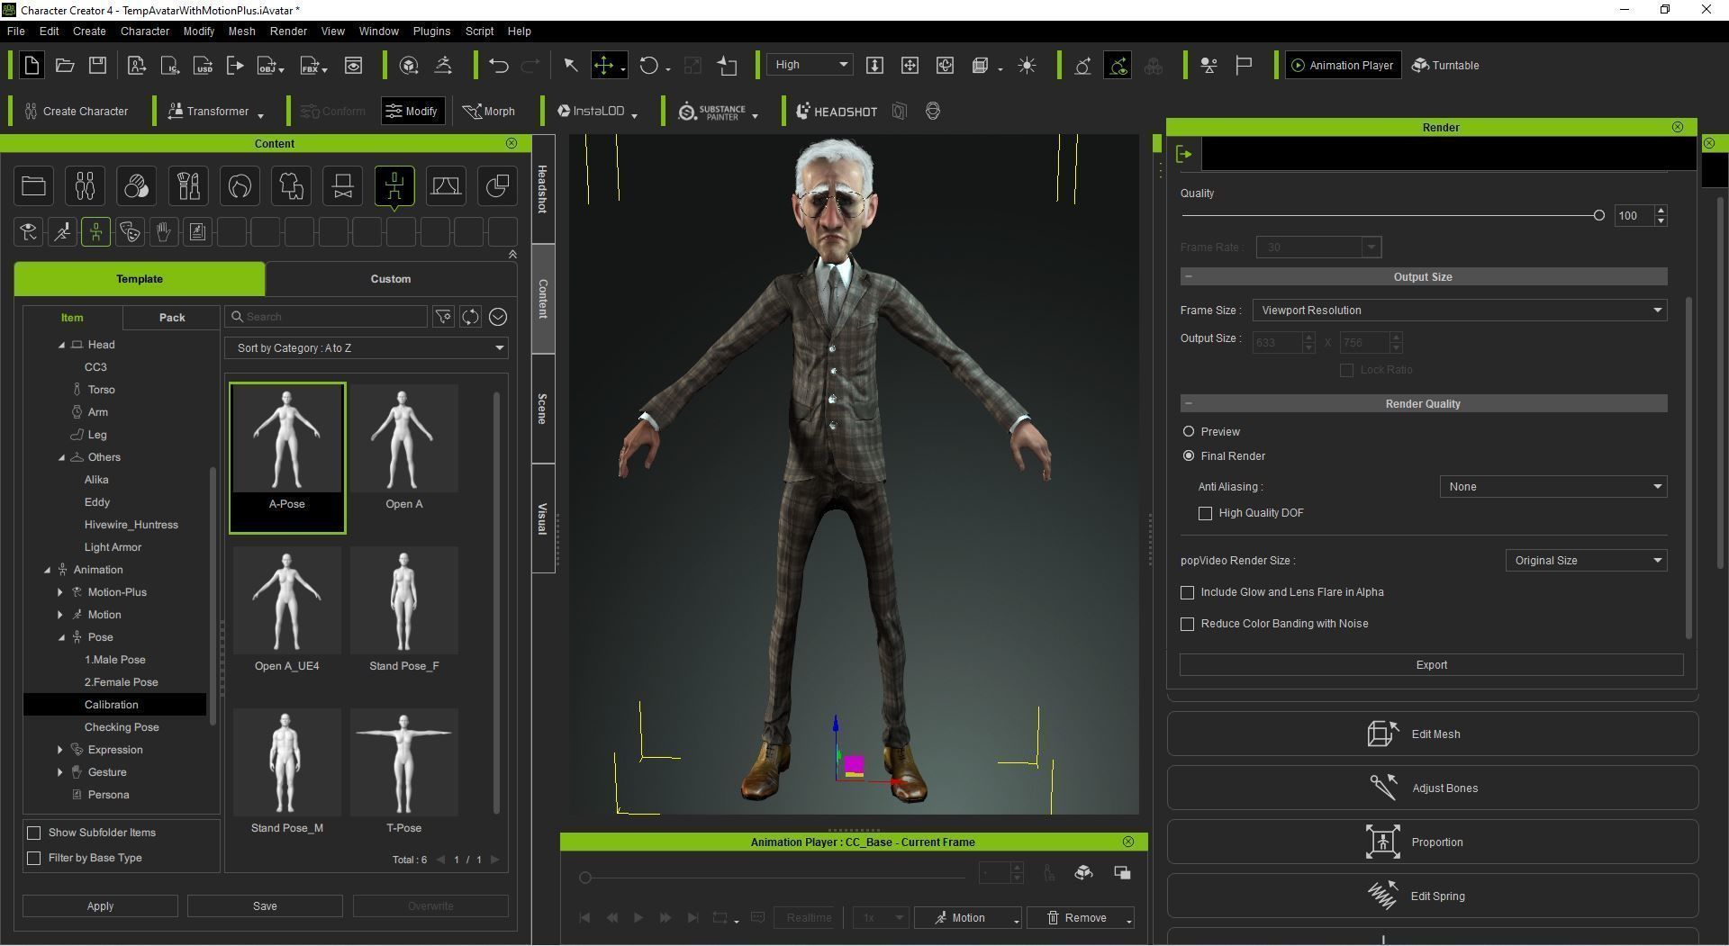This screenshot has width=1729, height=946.
Task: Click the Create Character button
Action: [x=77, y=112]
